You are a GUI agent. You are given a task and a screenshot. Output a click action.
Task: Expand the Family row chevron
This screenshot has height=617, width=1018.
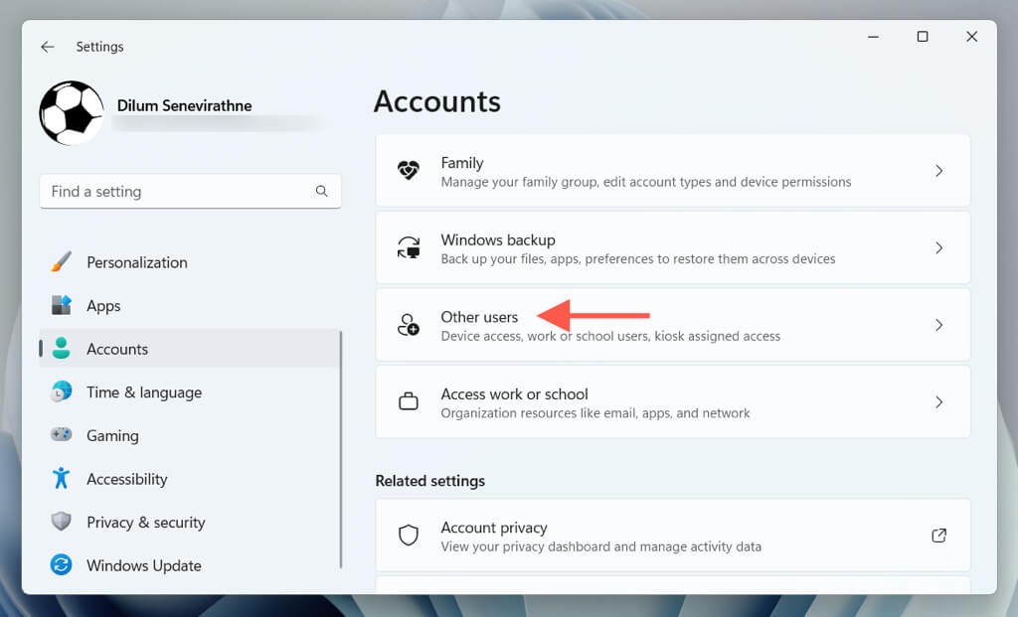938,171
